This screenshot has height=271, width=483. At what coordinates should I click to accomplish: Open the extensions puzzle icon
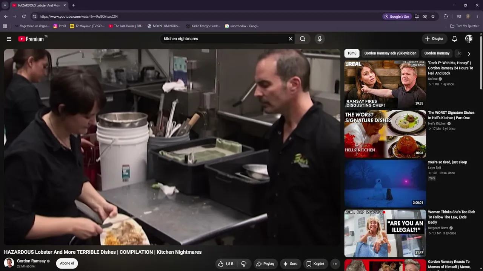click(x=446, y=17)
